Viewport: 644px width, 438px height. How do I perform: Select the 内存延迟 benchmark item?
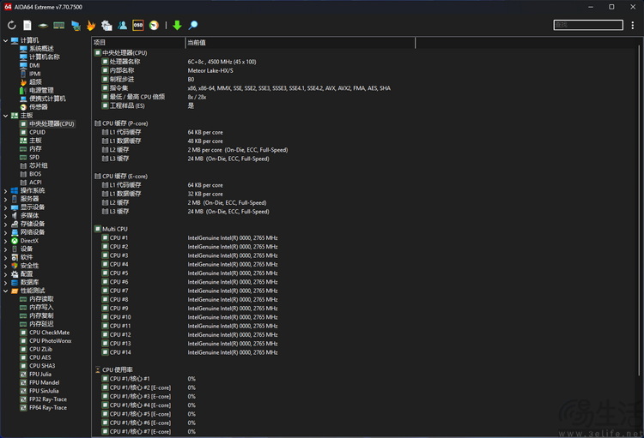click(x=41, y=324)
